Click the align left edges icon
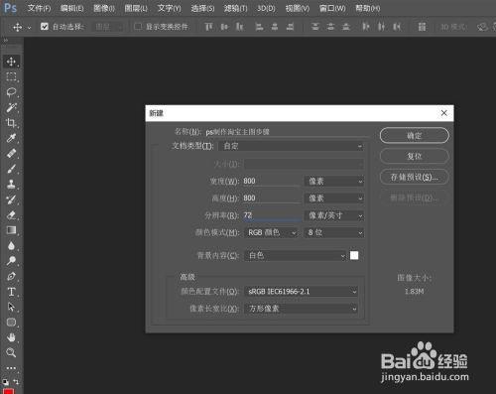Screen dimensions: 496x394 tap(259, 27)
